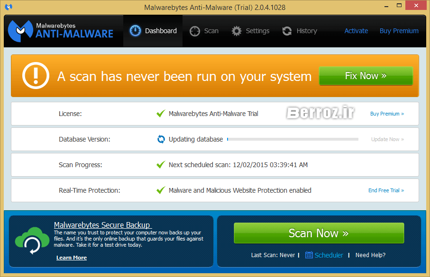
Task: Open the Settings tab
Action: [250, 31]
